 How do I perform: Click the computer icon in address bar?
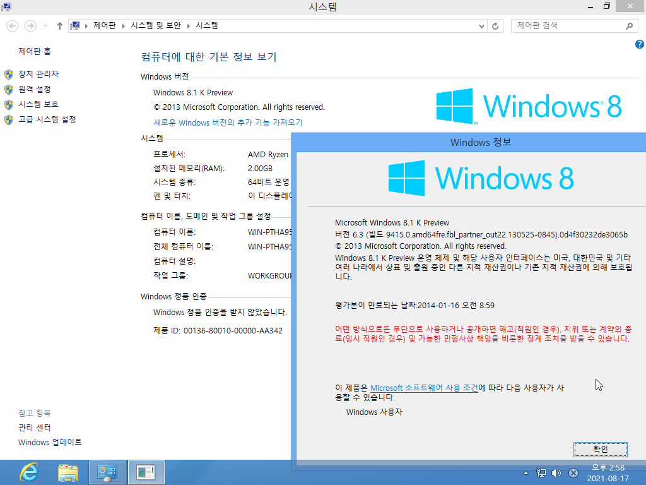pyautogui.click(x=75, y=26)
